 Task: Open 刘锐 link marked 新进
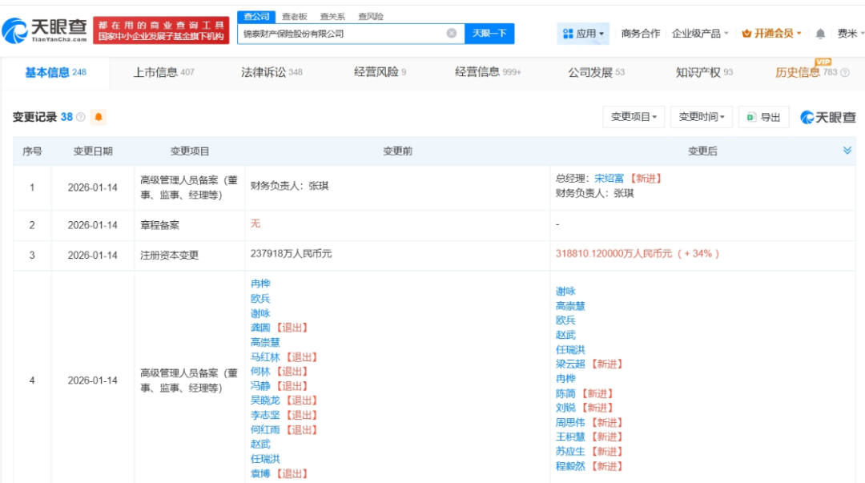565,408
